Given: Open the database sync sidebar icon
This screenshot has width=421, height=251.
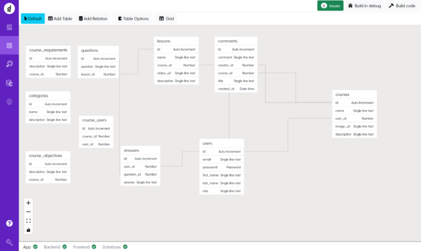Looking at the screenshot, I should (x=9, y=83).
